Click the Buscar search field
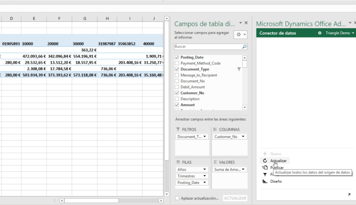The height and width of the screenshot is (205, 356). click(x=207, y=47)
